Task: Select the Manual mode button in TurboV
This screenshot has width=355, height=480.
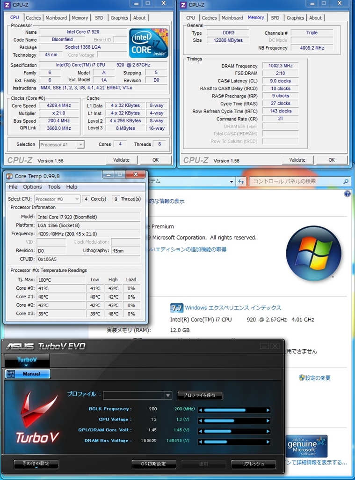Action: tap(28, 374)
